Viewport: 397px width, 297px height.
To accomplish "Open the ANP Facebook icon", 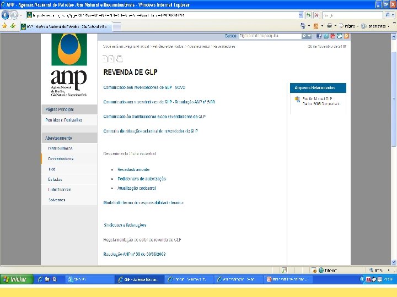I will 319,36.
